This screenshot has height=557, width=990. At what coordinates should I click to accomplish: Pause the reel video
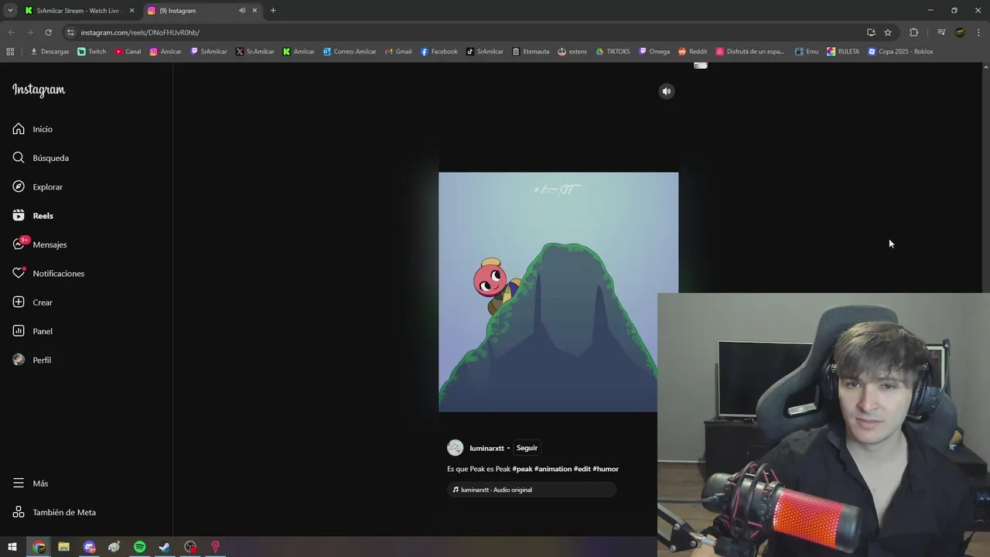[558, 292]
